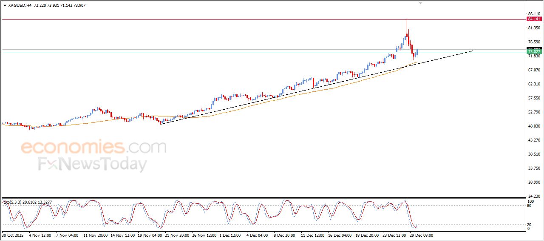Click the 28.990 price axis label
Viewport: 544px width, 241px height.
pos(534,182)
